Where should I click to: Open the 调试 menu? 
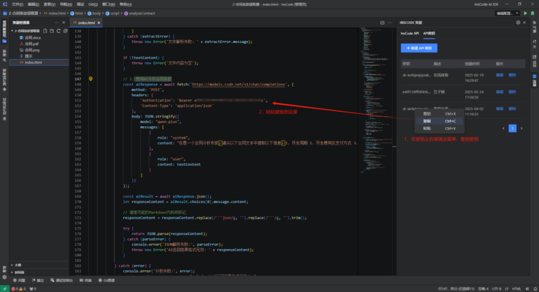[x=80, y=4]
